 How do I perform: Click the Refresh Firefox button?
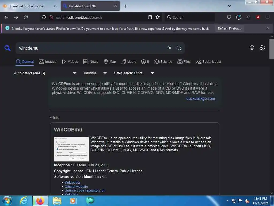click(x=229, y=28)
